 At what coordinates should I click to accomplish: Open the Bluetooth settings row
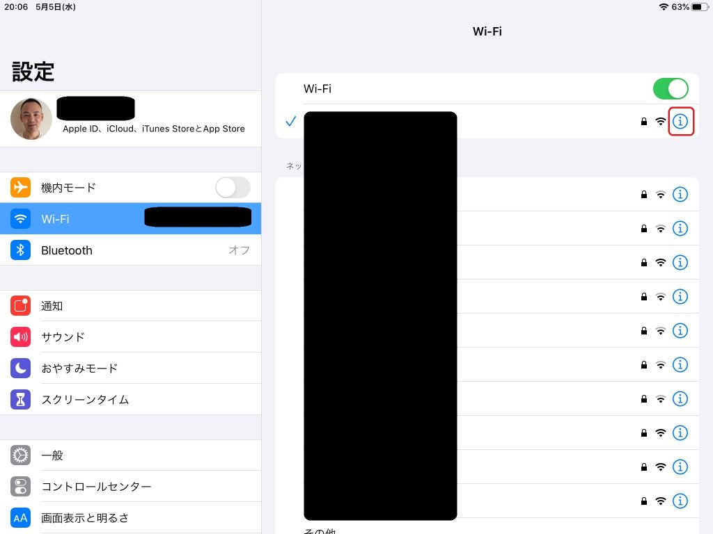[x=132, y=250]
